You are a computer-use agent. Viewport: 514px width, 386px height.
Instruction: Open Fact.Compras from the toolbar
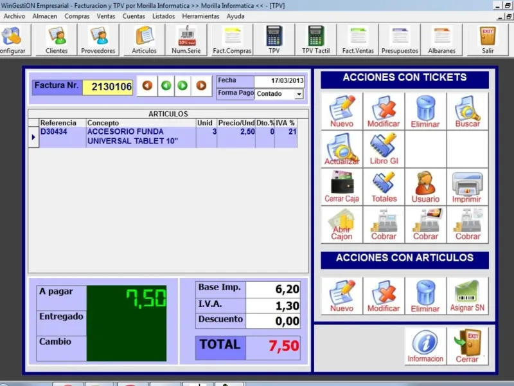tap(232, 40)
